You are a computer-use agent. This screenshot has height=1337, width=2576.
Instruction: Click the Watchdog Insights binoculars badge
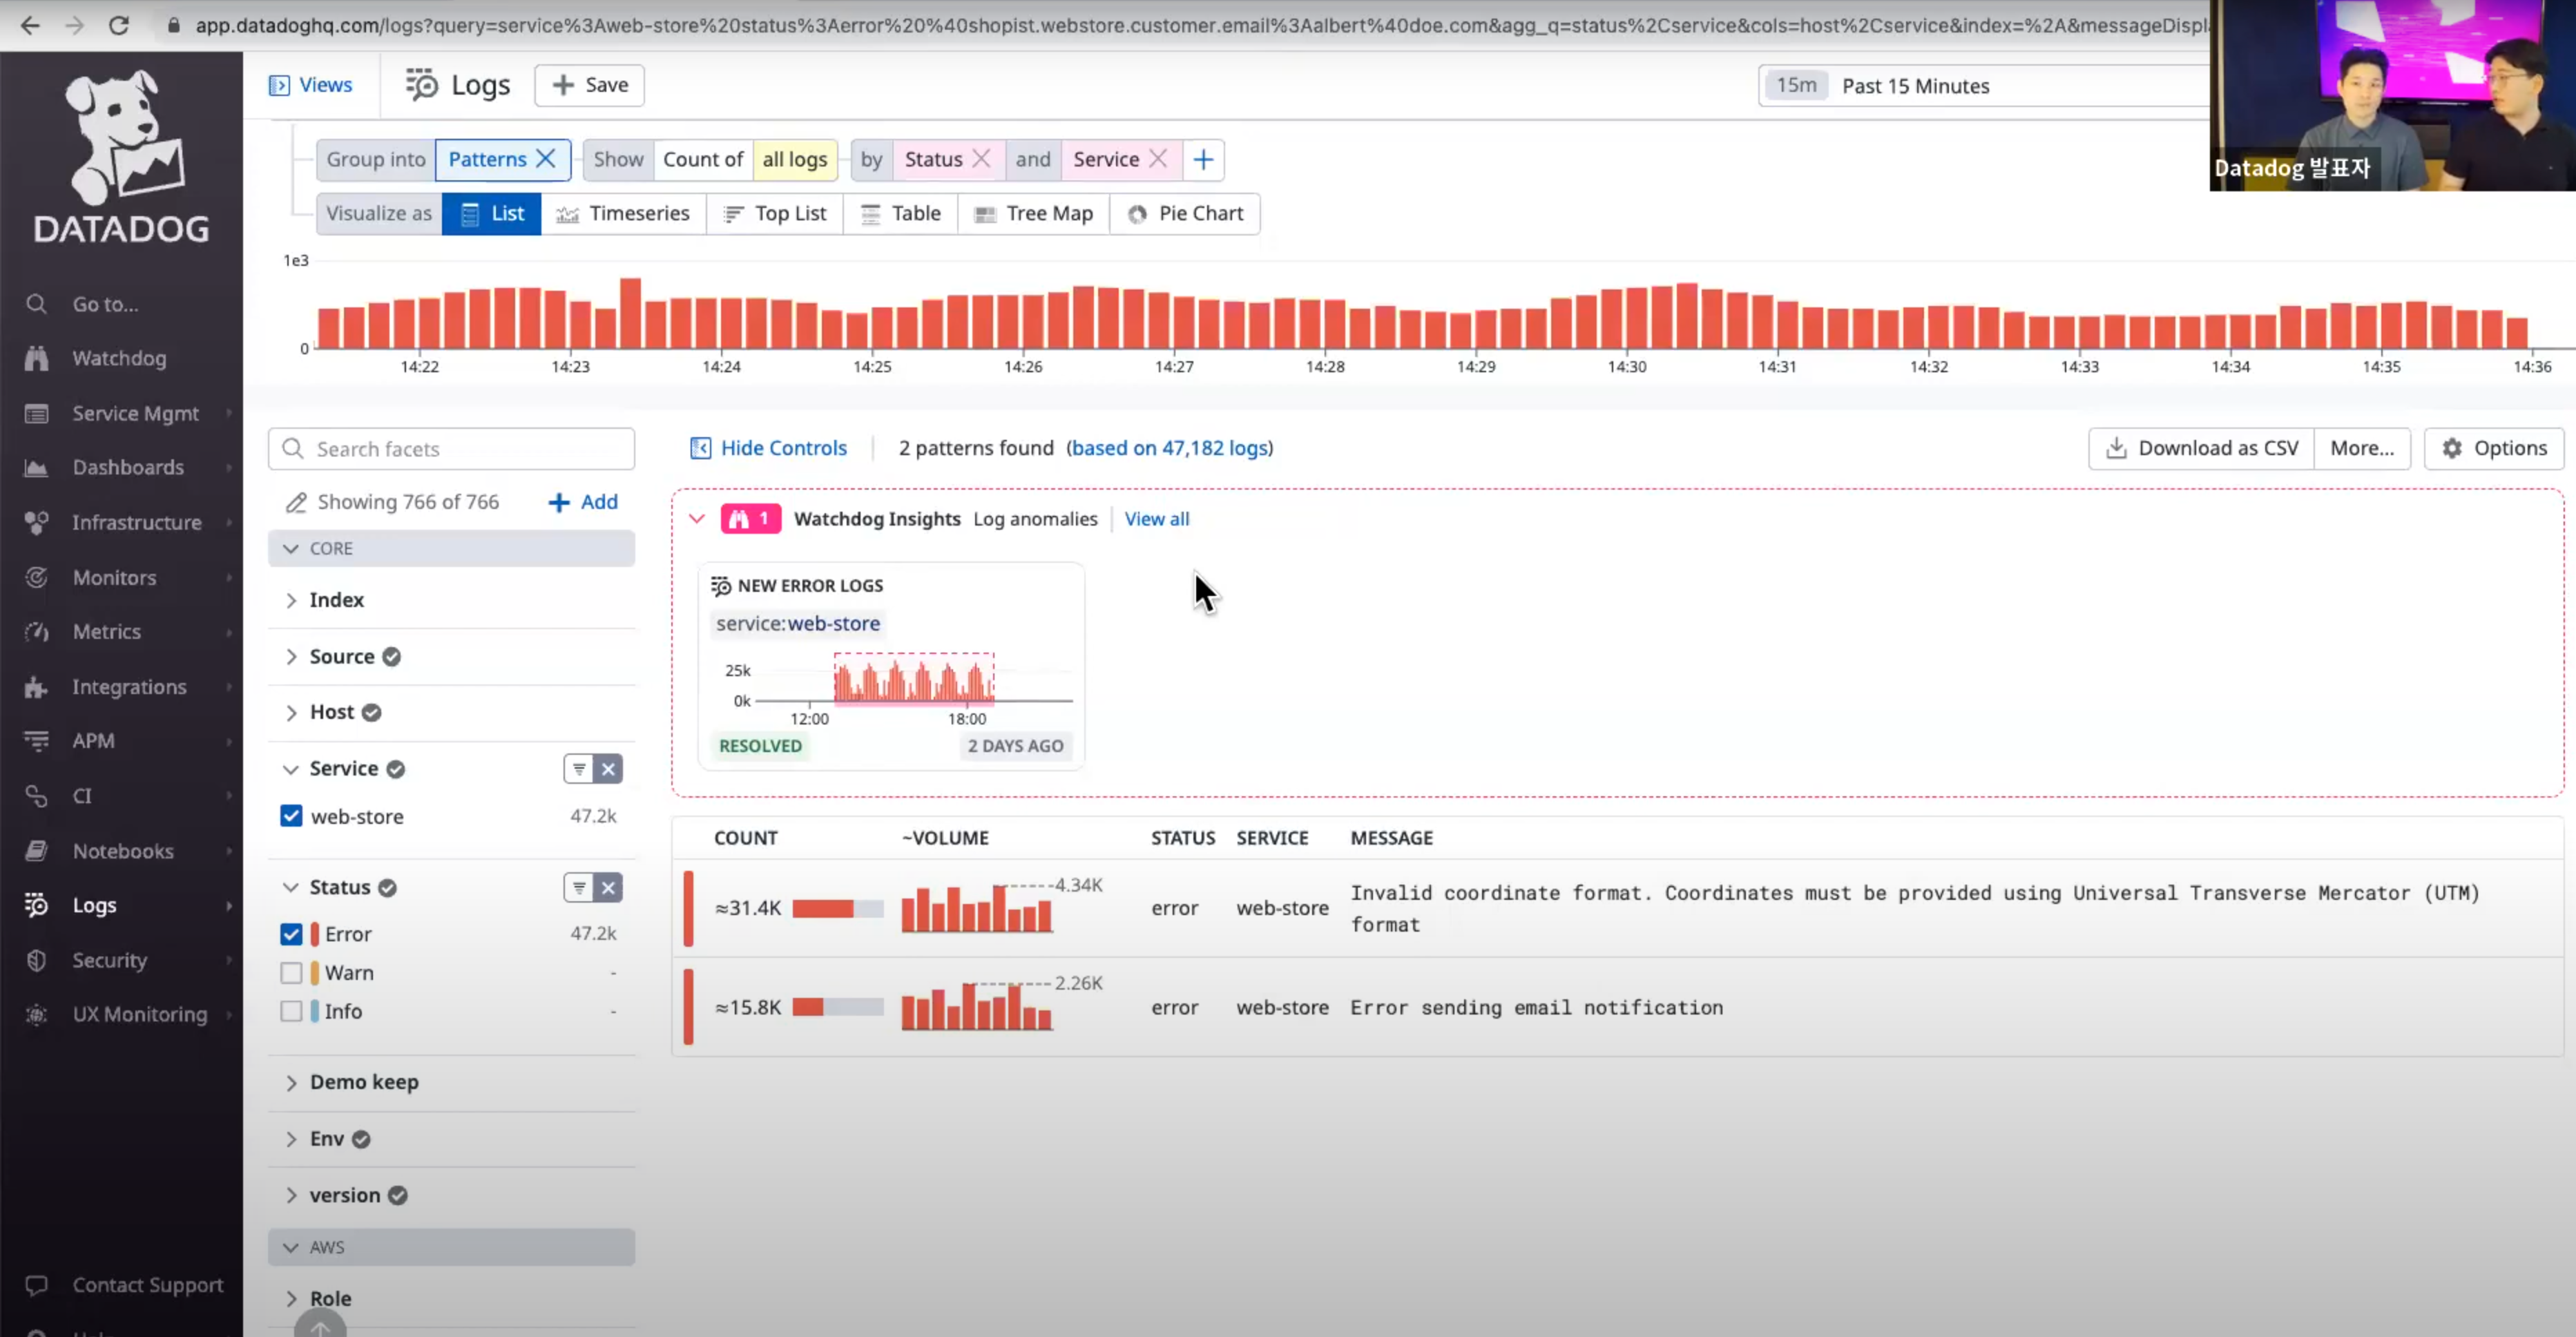coord(750,518)
